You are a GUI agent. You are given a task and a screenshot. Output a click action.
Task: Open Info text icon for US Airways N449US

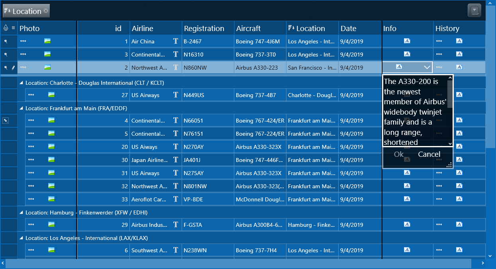tap(407, 95)
